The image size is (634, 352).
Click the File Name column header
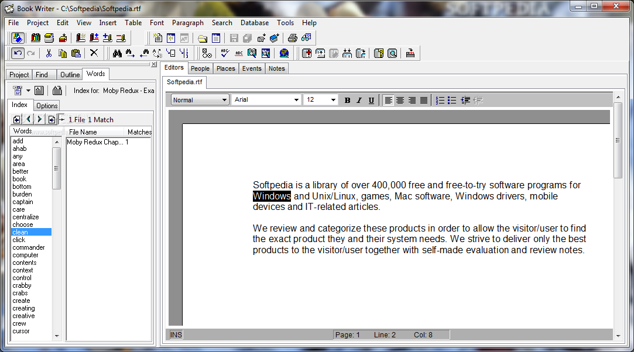[x=96, y=132]
